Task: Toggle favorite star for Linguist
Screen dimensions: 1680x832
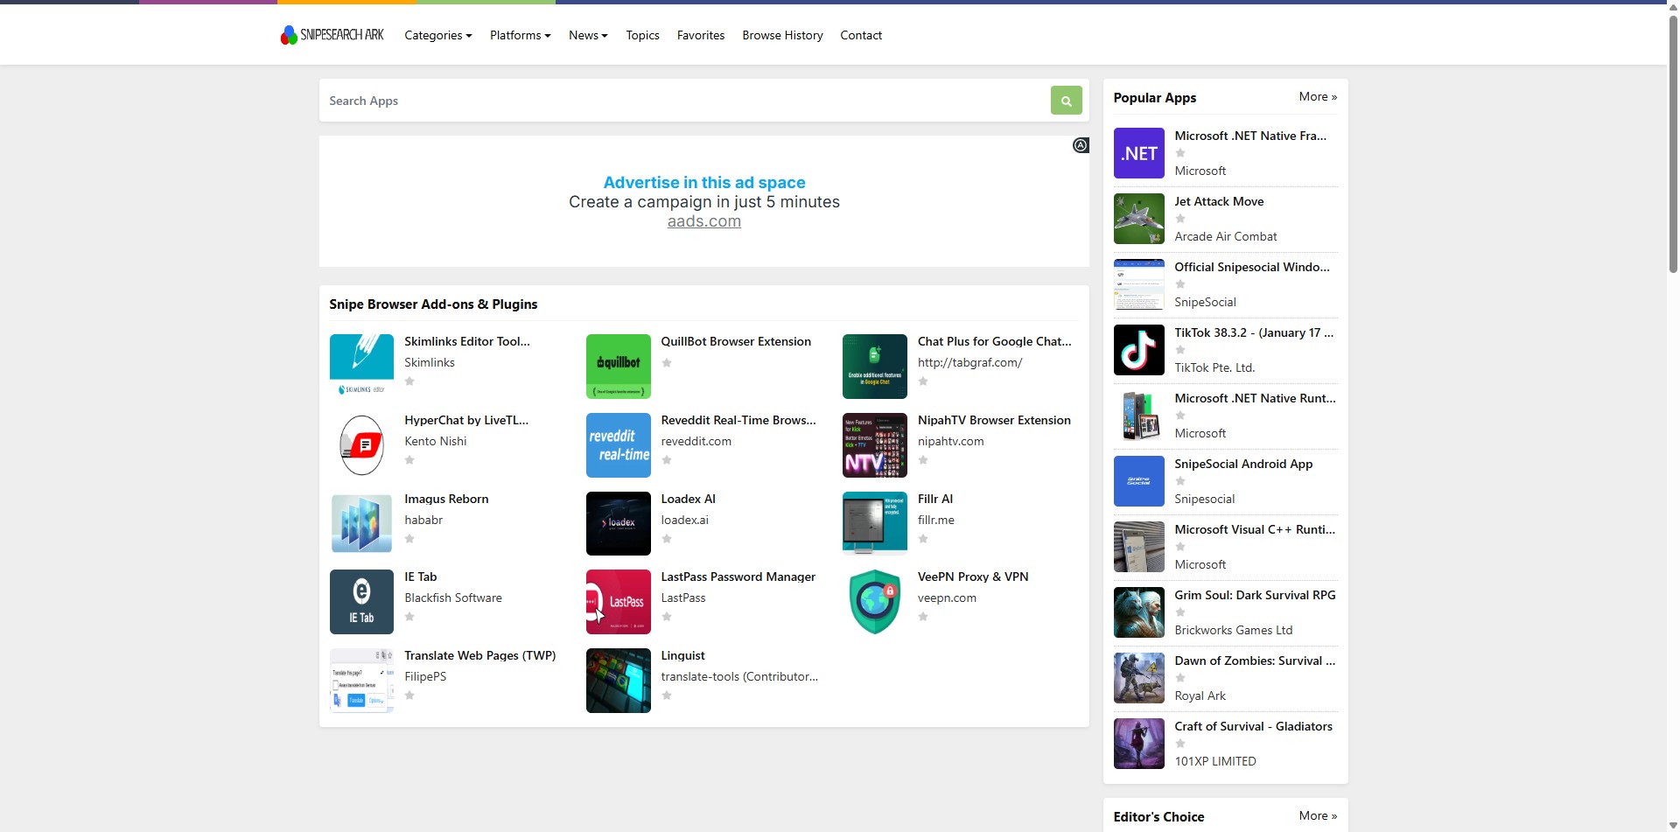Action: click(x=667, y=695)
